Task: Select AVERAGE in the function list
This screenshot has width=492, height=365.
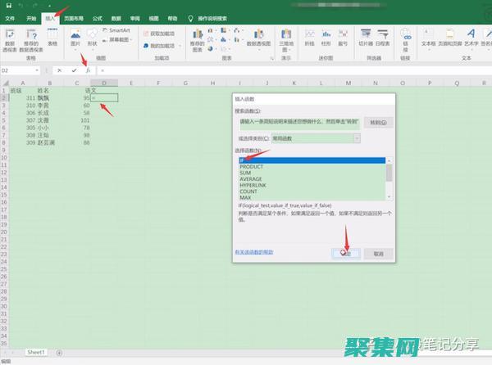Action: coord(251,179)
